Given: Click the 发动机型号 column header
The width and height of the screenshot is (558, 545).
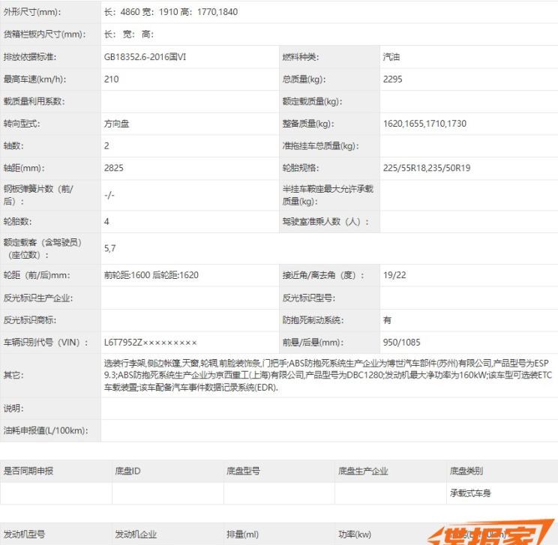Looking at the screenshot, I should click(x=24, y=535).
